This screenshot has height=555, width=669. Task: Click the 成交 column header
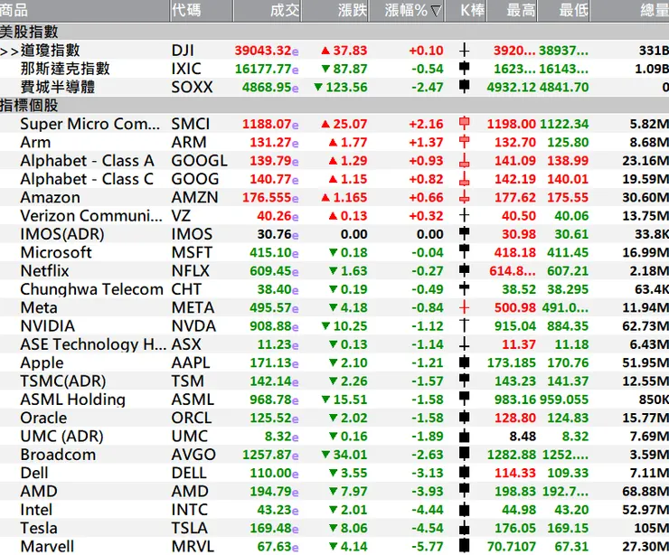(x=268, y=10)
